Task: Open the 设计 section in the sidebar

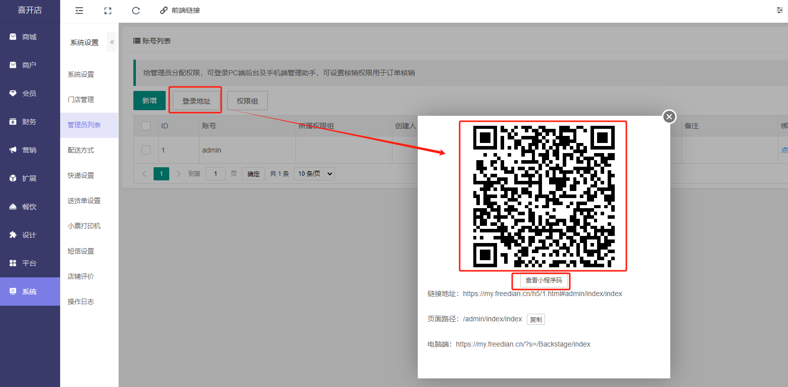Action: point(30,235)
